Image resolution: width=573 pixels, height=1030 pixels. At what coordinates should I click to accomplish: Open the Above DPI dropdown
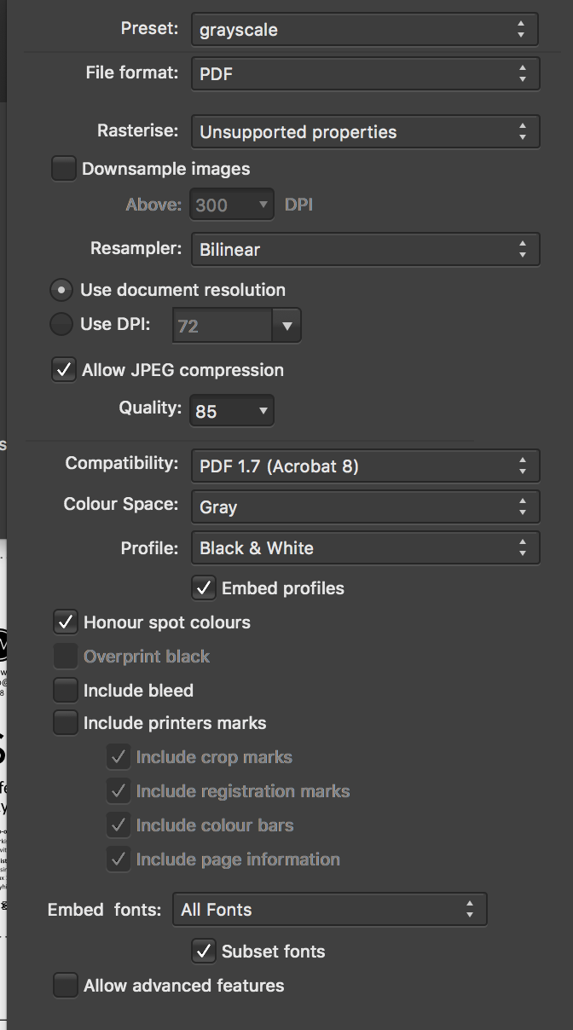[x=231, y=205]
